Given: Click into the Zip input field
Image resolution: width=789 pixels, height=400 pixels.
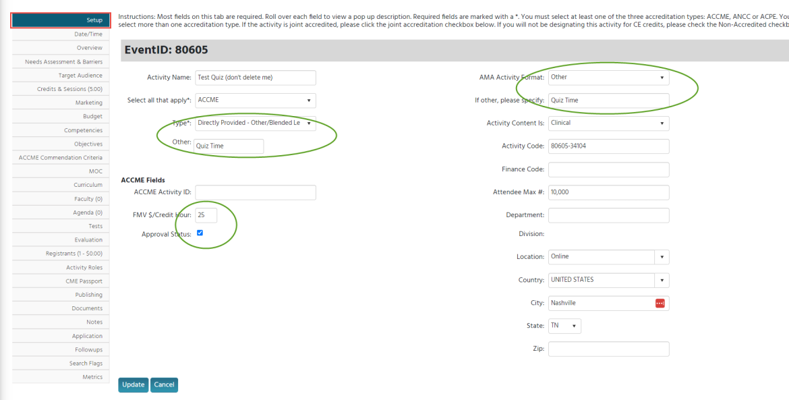Looking at the screenshot, I should [x=608, y=349].
